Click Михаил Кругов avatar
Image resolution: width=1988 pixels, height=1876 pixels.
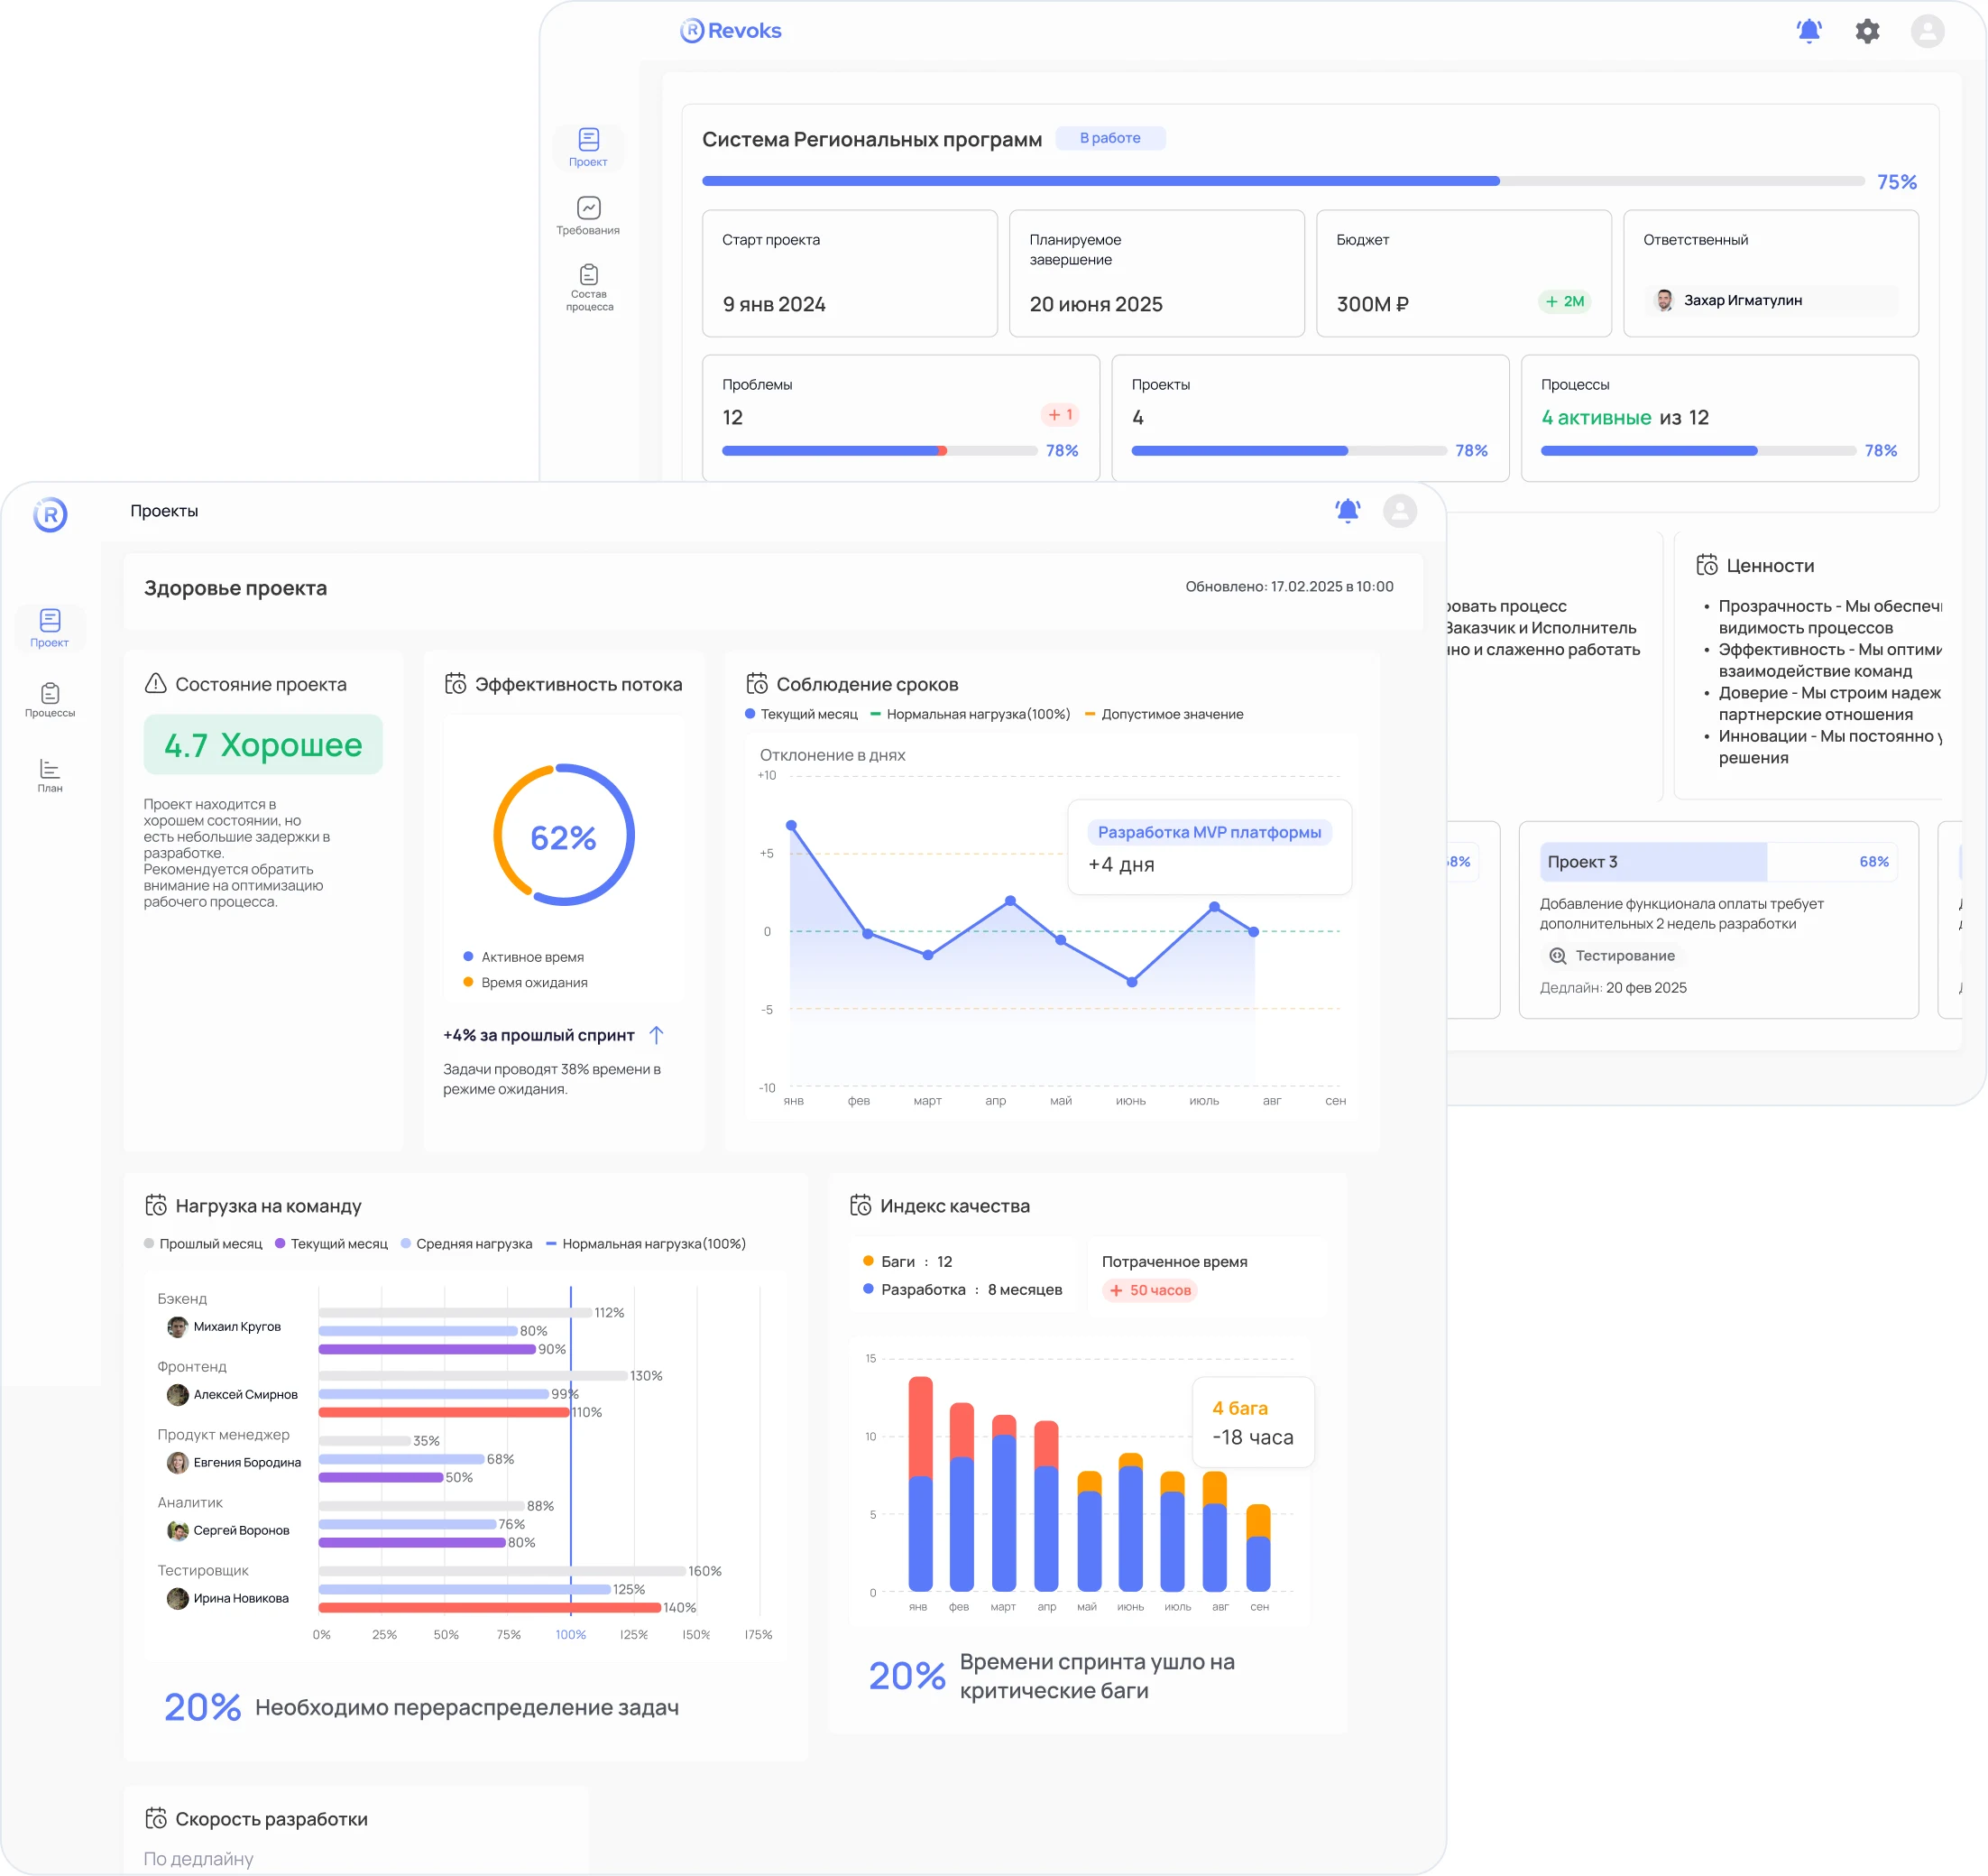coord(178,1326)
